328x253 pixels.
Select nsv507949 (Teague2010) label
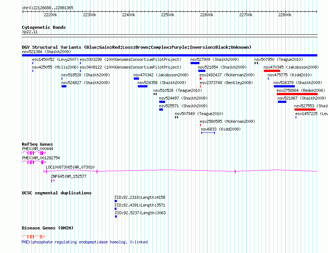199,114
